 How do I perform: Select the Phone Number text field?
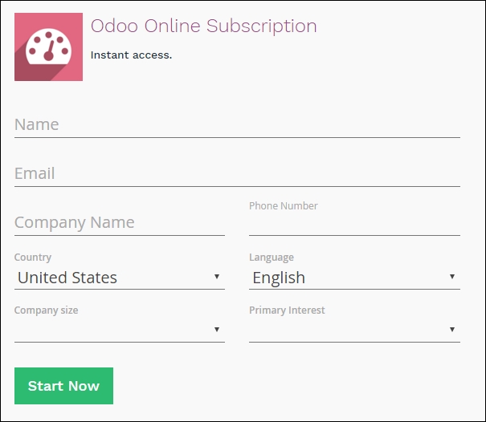click(354, 225)
